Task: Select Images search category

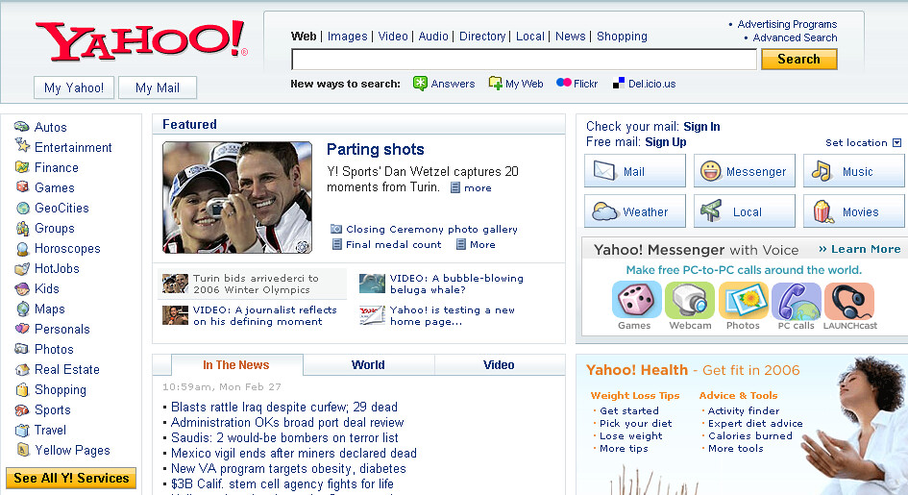Action: (348, 36)
